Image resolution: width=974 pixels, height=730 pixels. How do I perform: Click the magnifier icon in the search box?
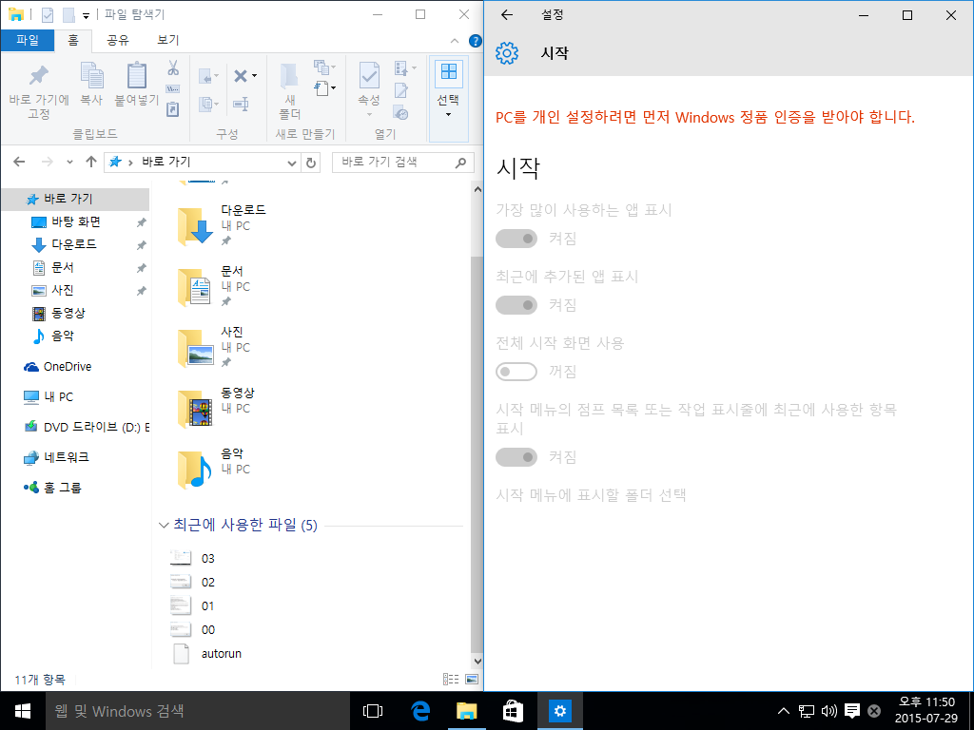[x=460, y=163]
